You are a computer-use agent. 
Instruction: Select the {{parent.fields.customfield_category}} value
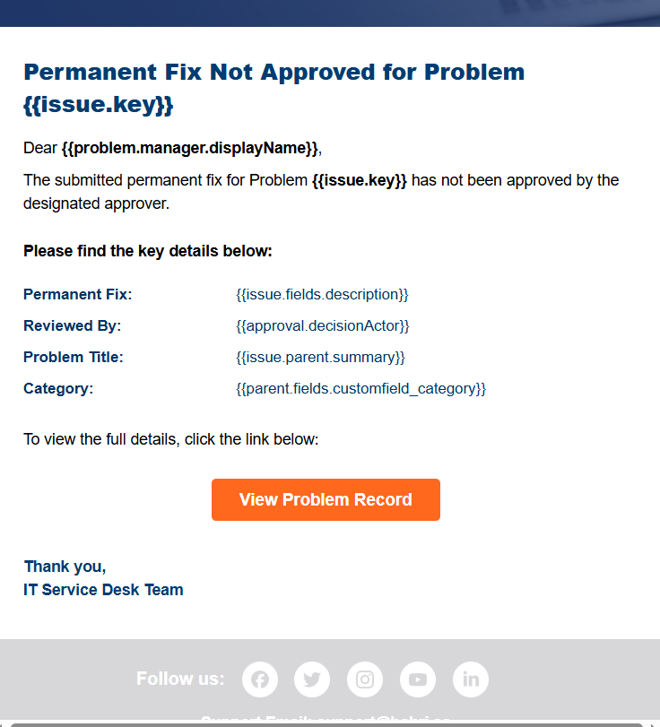(360, 388)
